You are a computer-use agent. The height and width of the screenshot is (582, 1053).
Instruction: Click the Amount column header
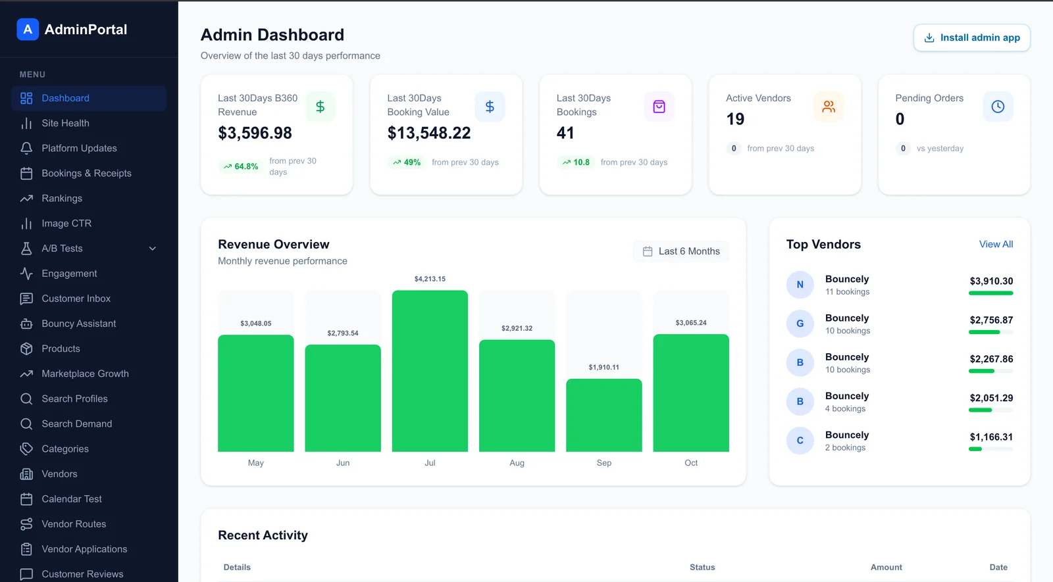click(886, 567)
